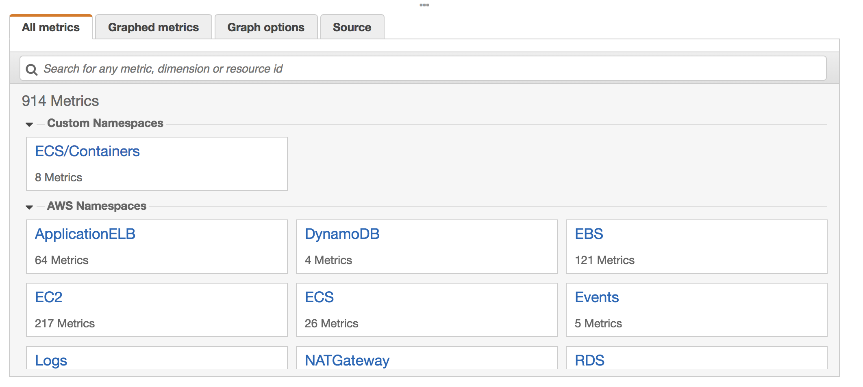Viewport: 863px width, 387px height.
Task: Collapse the AWS Namespaces section
Action: tap(29, 207)
